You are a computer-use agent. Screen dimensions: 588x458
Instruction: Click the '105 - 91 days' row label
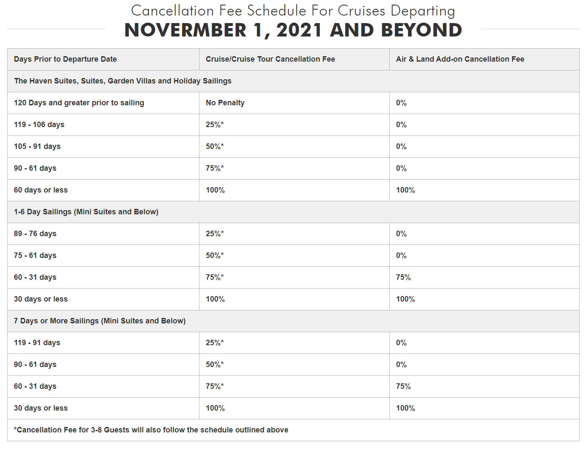(37, 146)
